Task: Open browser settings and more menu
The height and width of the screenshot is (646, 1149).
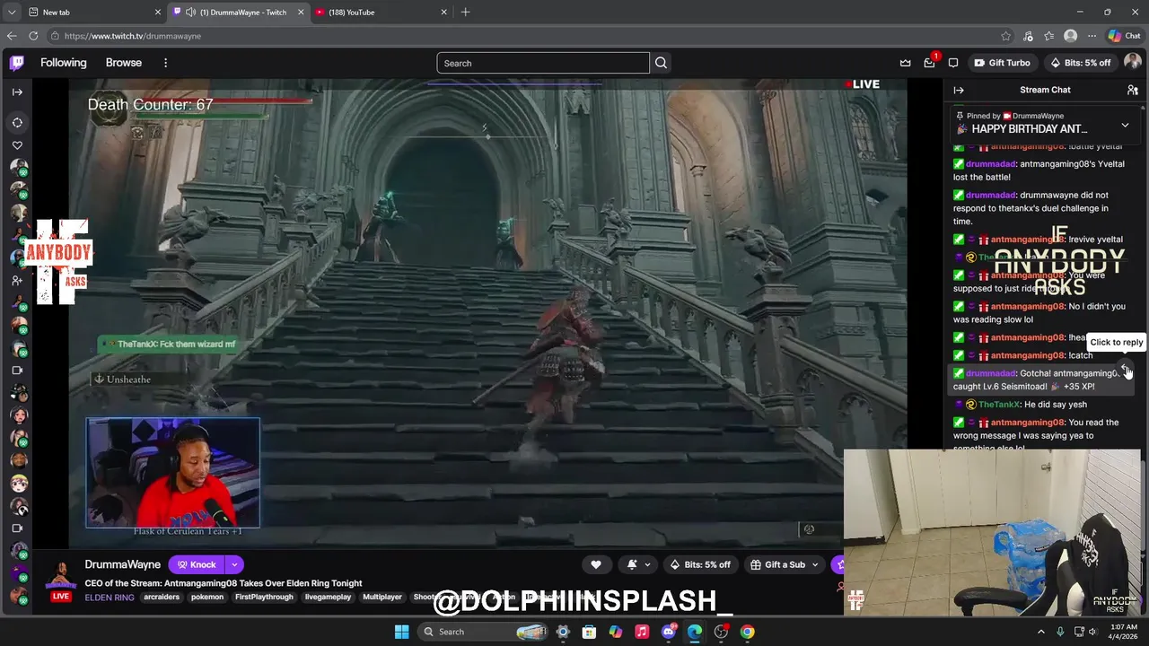Action: [x=1092, y=36]
